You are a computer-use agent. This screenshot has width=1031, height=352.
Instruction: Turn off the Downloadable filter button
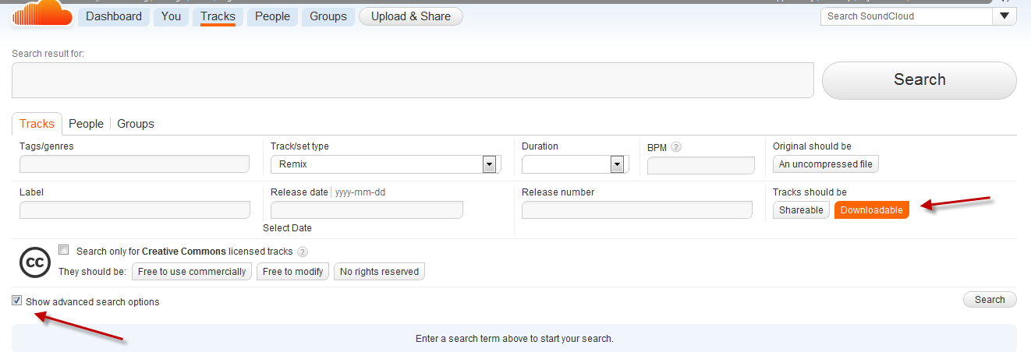click(872, 210)
